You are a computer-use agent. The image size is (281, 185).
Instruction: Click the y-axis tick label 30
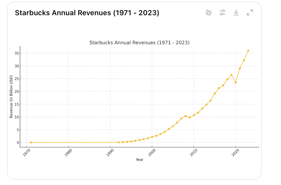tap(17, 66)
